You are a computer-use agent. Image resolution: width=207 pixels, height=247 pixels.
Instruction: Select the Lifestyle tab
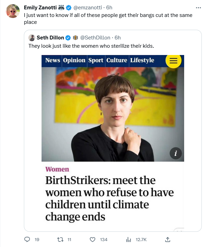(142, 60)
